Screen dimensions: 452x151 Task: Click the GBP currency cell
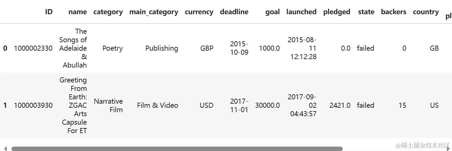207,48
